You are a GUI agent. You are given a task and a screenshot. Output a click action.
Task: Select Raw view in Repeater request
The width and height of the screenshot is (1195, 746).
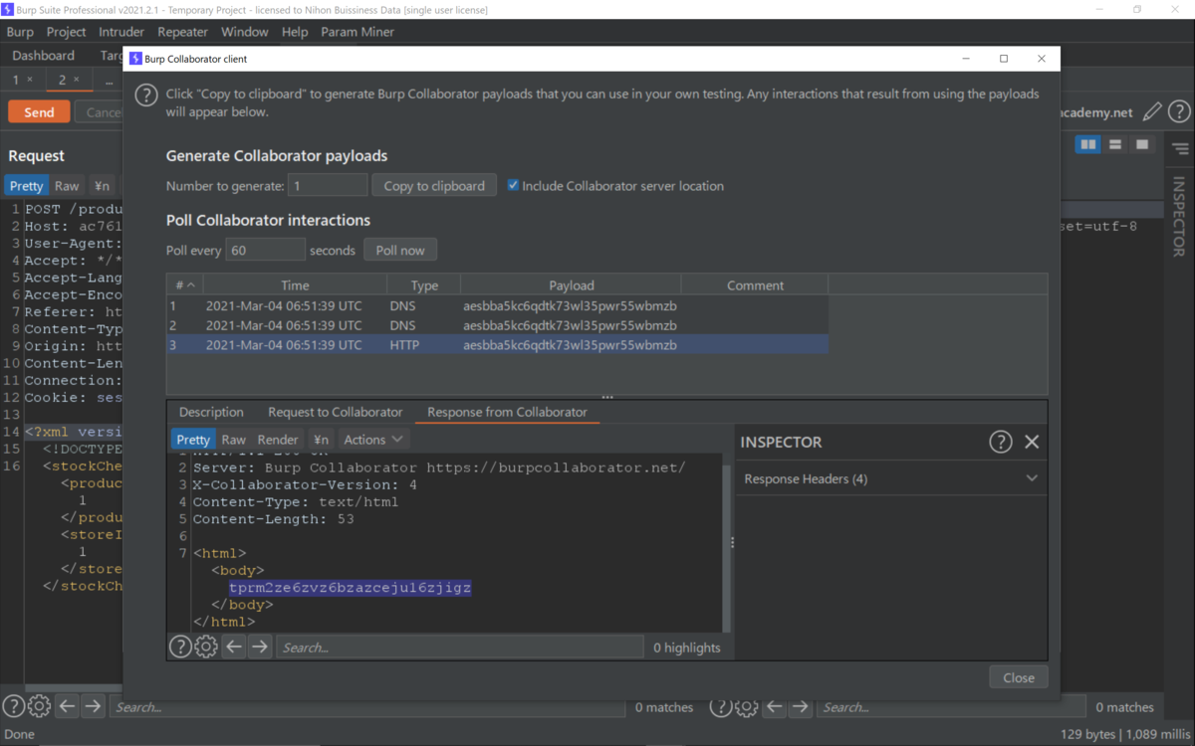click(x=67, y=186)
